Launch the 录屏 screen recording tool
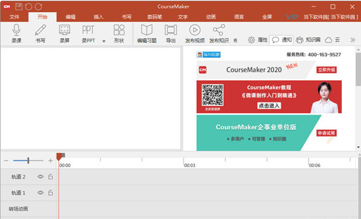This screenshot has height=219, width=361. coord(65,33)
